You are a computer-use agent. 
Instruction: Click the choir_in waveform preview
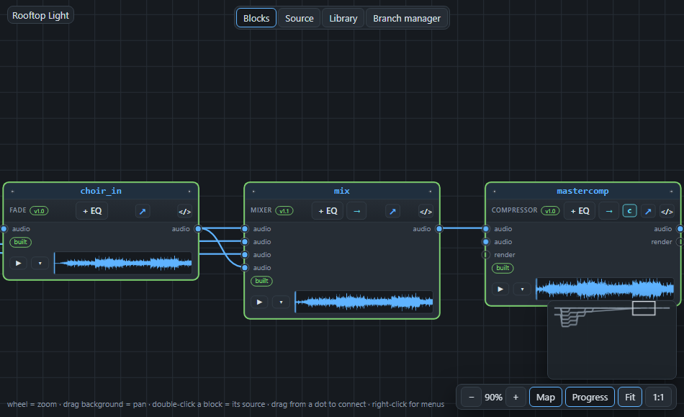click(123, 263)
